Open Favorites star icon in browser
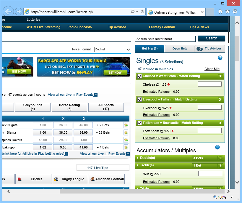Screen dimensions: 242x203 pos(228,12)
